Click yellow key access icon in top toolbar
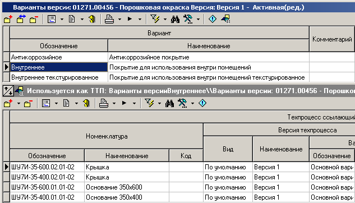355x203 pixels. 92,19
